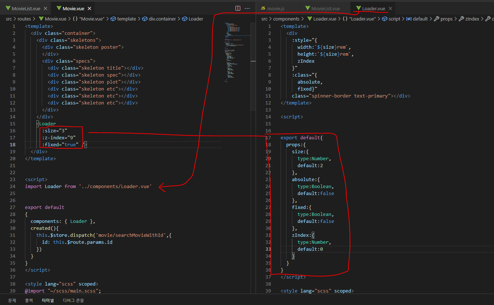Click the :z-index="9" code line
The image size is (494, 305).
pos(59,137)
